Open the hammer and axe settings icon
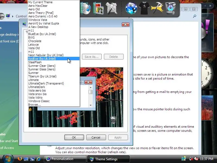The image size is (217, 163). (x=157, y=8)
